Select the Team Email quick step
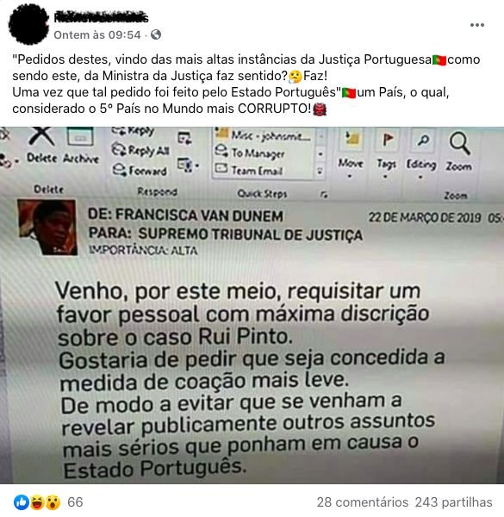 point(249,170)
